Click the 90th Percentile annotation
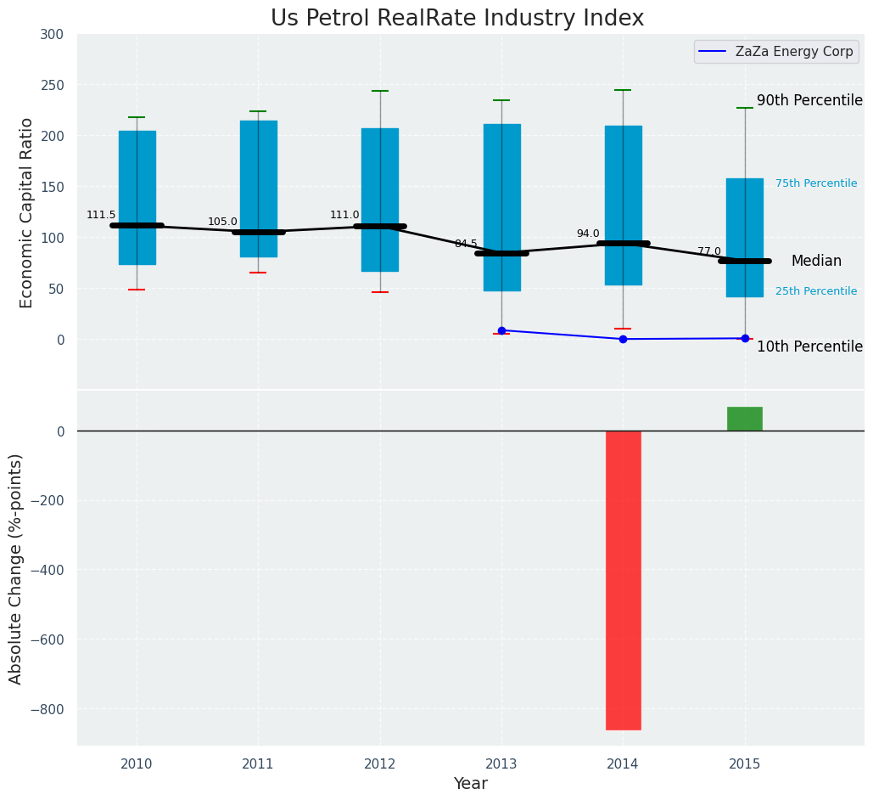Viewport: 873px width, 800px height. pos(809,101)
